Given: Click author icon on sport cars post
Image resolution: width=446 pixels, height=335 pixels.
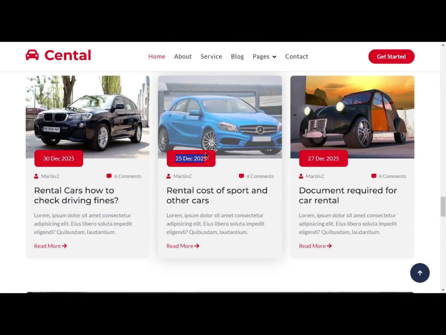Looking at the screenshot, I should [x=169, y=176].
